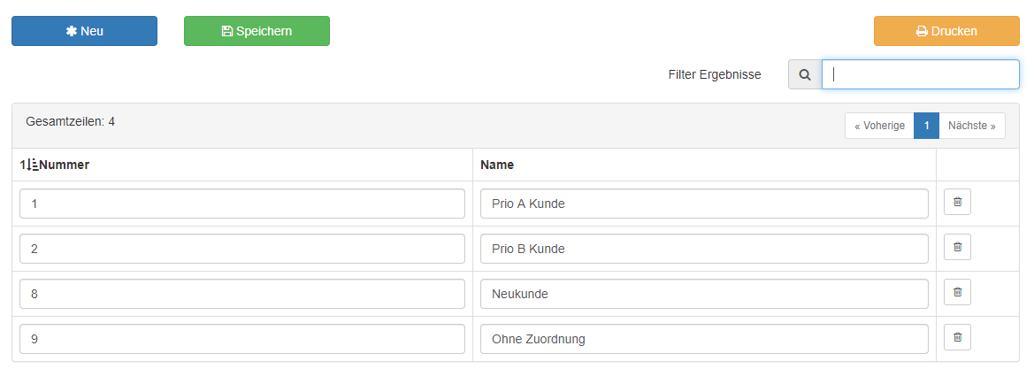Print the list using Drucken
The image size is (1034, 369).
tap(946, 31)
